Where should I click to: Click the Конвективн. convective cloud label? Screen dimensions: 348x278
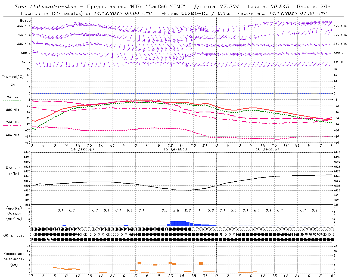tap(14, 254)
